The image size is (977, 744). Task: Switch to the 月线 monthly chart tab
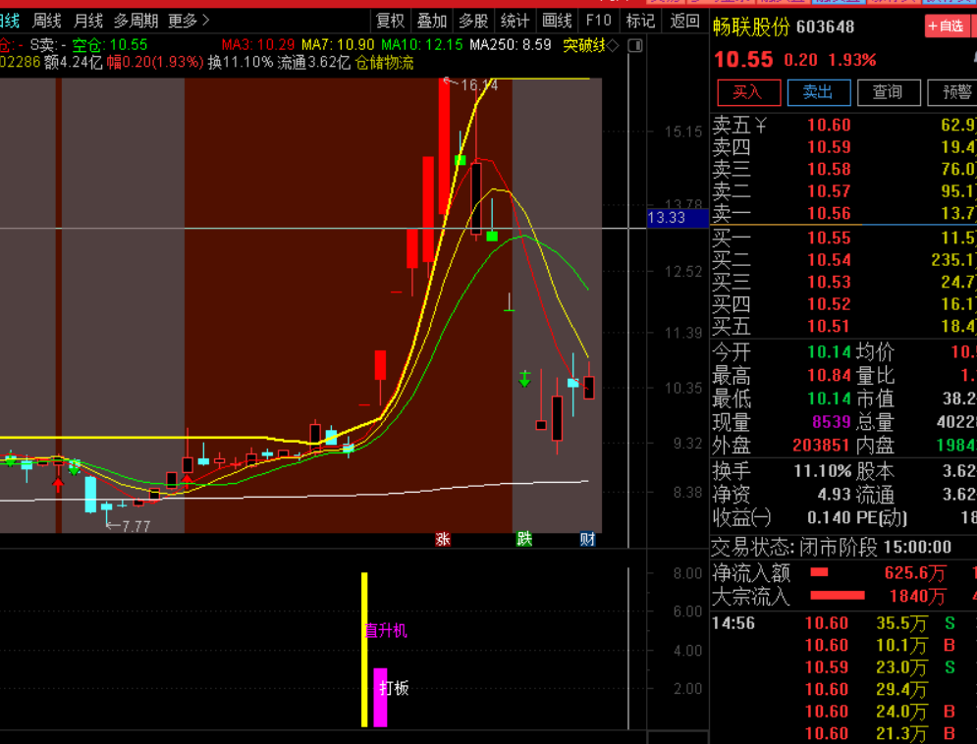[x=88, y=21]
